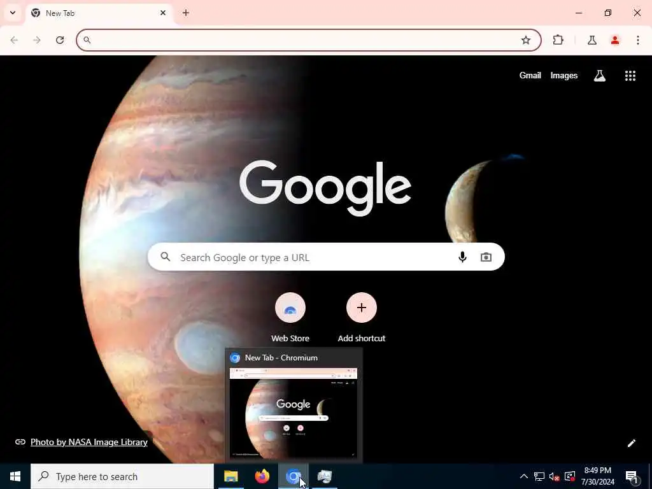The width and height of the screenshot is (652, 489).
Task: Click the search magnifier in address bar
Action: click(87, 40)
